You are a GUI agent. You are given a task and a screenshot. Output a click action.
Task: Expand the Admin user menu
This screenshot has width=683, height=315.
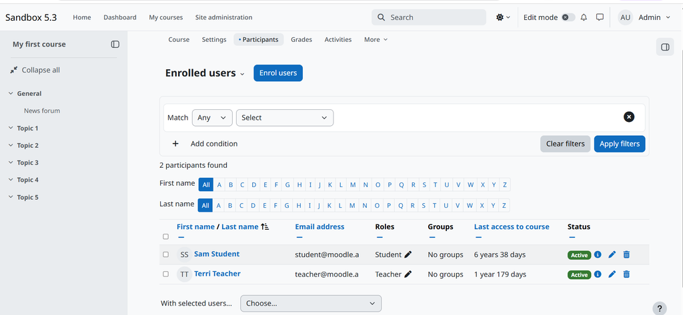click(x=655, y=17)
